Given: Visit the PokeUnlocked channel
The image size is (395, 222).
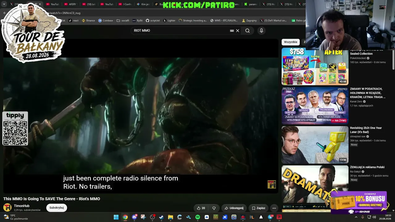Looking at the screenshot, I should click(x=358, y=58).
